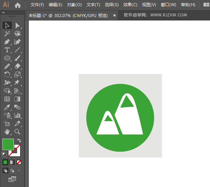
Task: Click the green Fill color swatch
Action: pos(7,144)
